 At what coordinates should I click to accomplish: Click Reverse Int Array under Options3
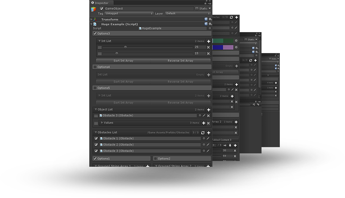tap(180, 61)
